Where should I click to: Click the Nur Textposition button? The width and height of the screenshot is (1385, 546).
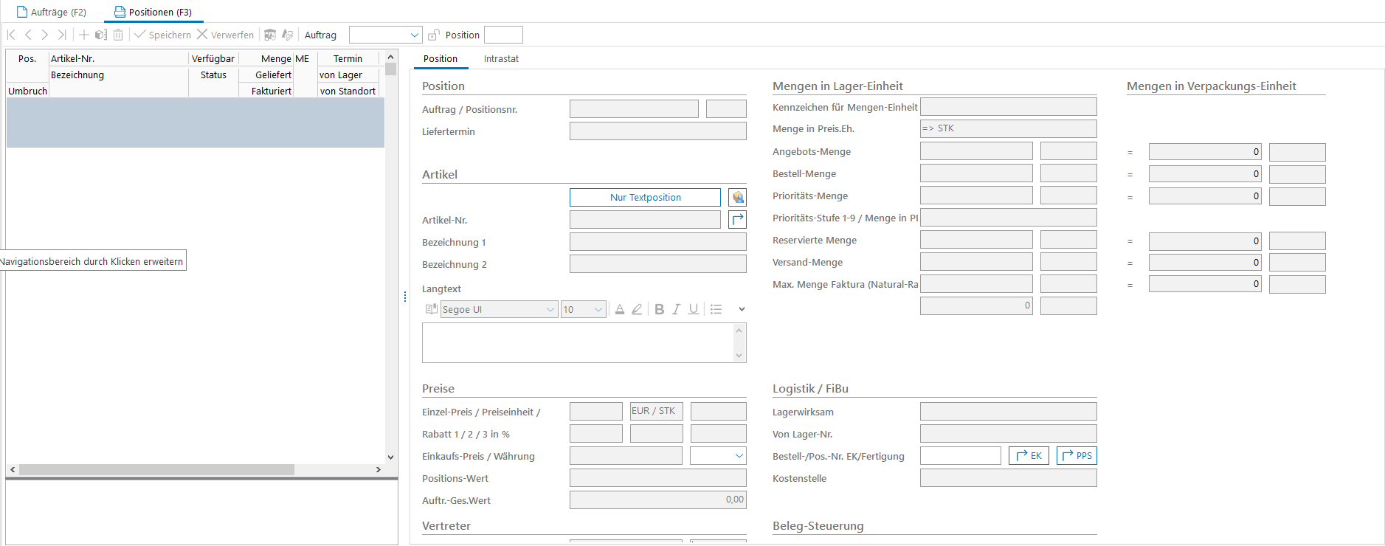tap(645, 197)
